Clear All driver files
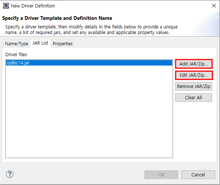220x185 pixels. (194, 97)
